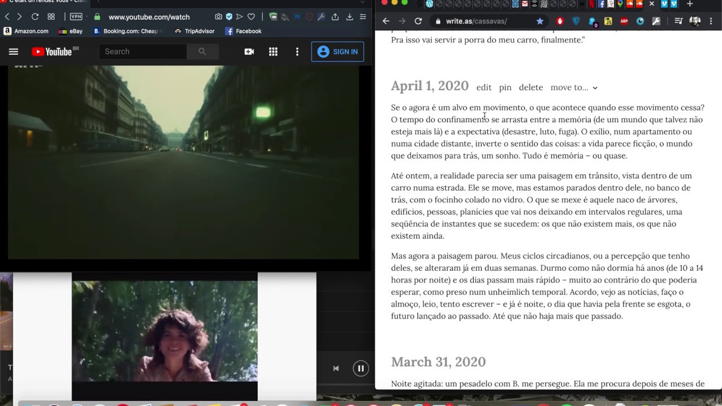Open TripAdvisor bookmark

click(195, 31)
